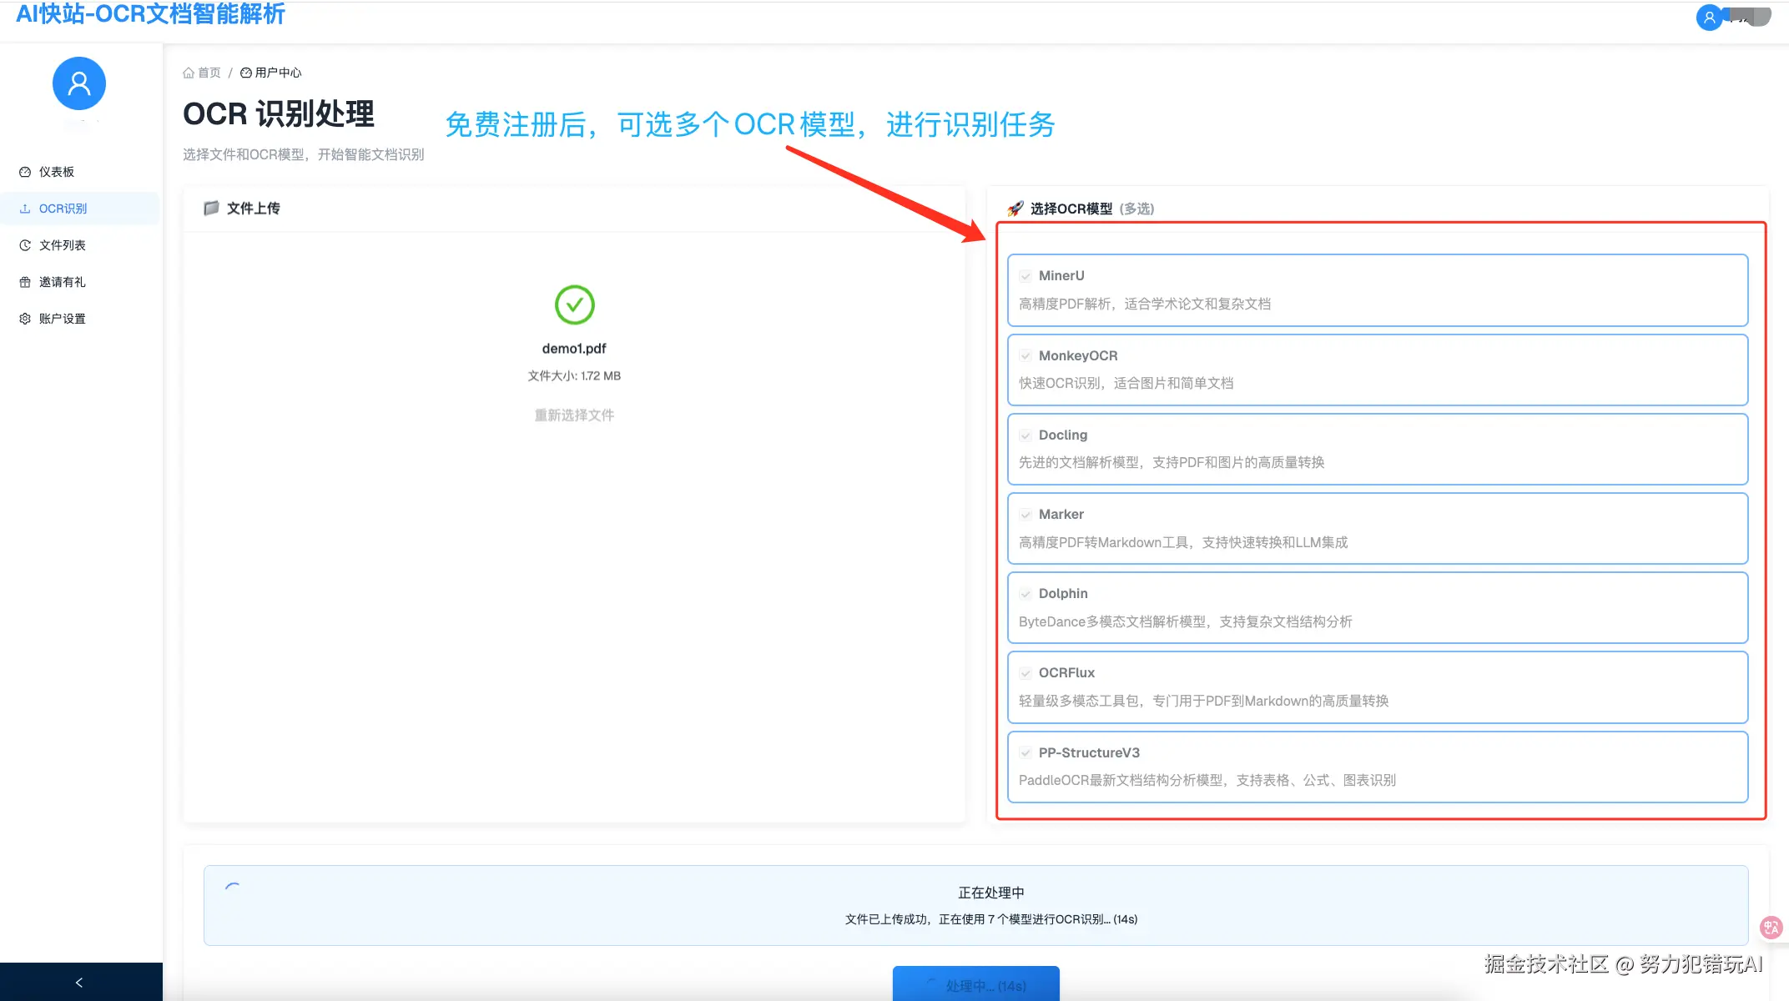1789x1001 pixels.
Task: Open the user avatar menu top right
Action: [1708, 18]
